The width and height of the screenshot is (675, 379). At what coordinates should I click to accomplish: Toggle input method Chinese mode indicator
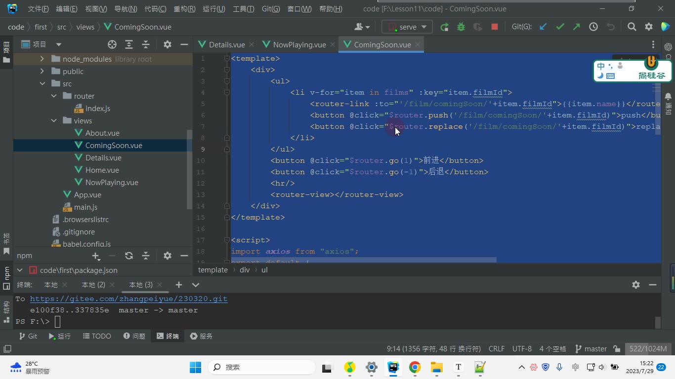(601, 66)
